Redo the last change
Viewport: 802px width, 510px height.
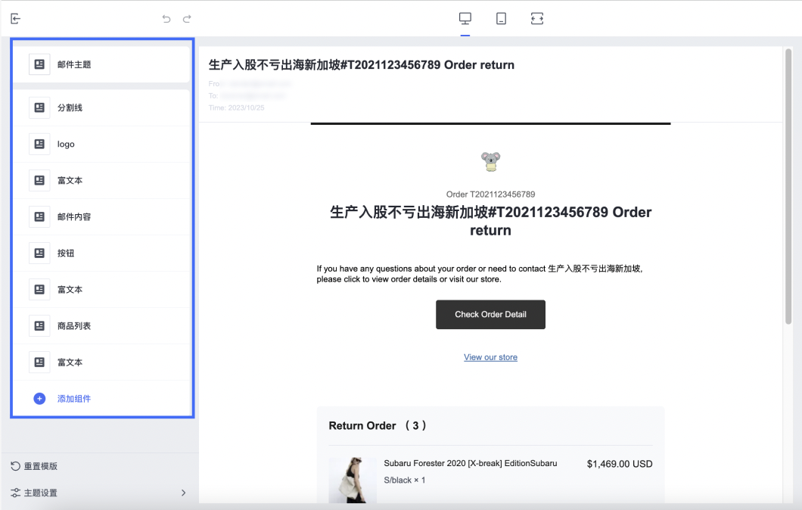(187, 19)
